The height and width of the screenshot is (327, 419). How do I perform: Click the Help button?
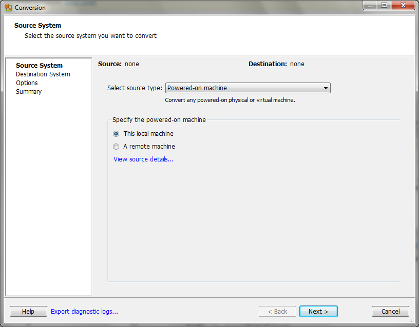click(28, 312)
